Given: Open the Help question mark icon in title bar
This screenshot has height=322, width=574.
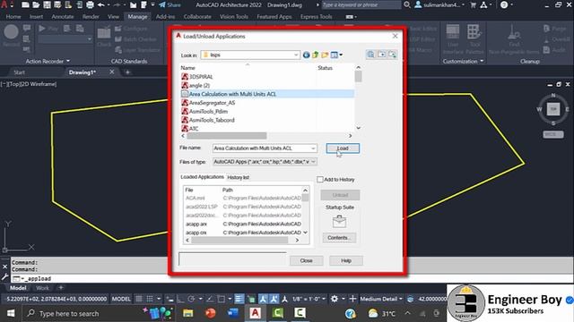Looking at the screenshot, I should 504,4.
